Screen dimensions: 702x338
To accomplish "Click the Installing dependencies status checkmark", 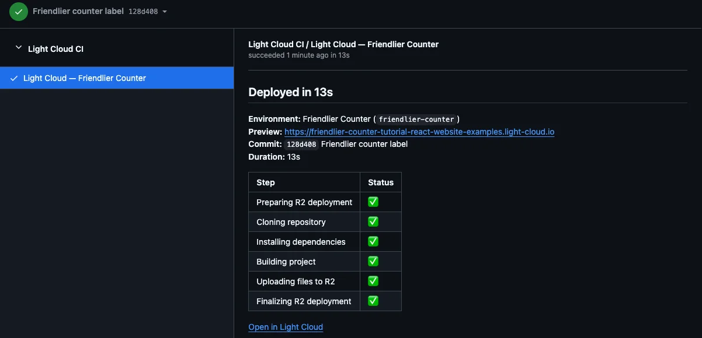I will [x=373, y=241].
